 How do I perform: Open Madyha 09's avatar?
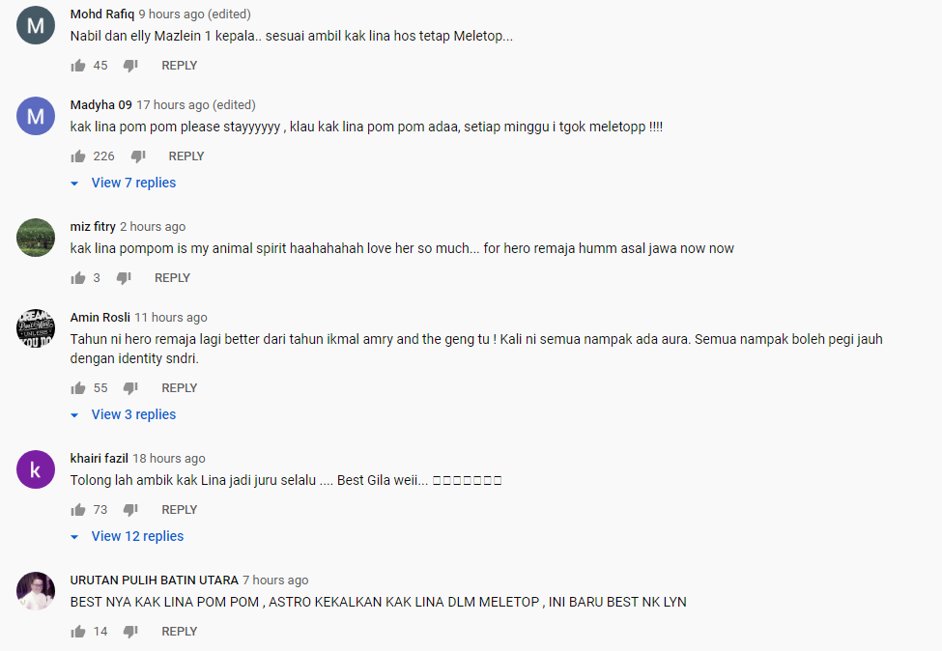(36, 116)
